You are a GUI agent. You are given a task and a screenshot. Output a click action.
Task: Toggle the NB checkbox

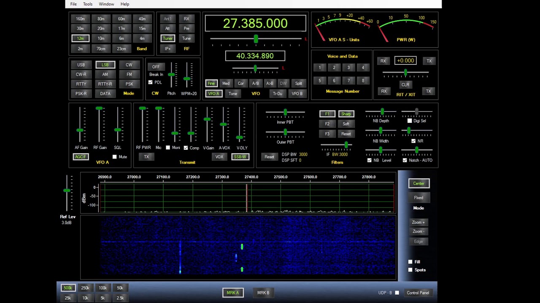[x=370, y=160]
